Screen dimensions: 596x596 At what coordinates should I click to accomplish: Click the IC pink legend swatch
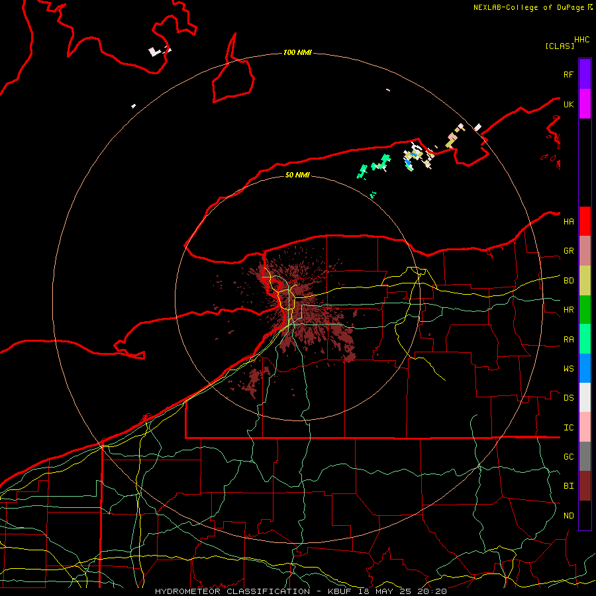585,427
